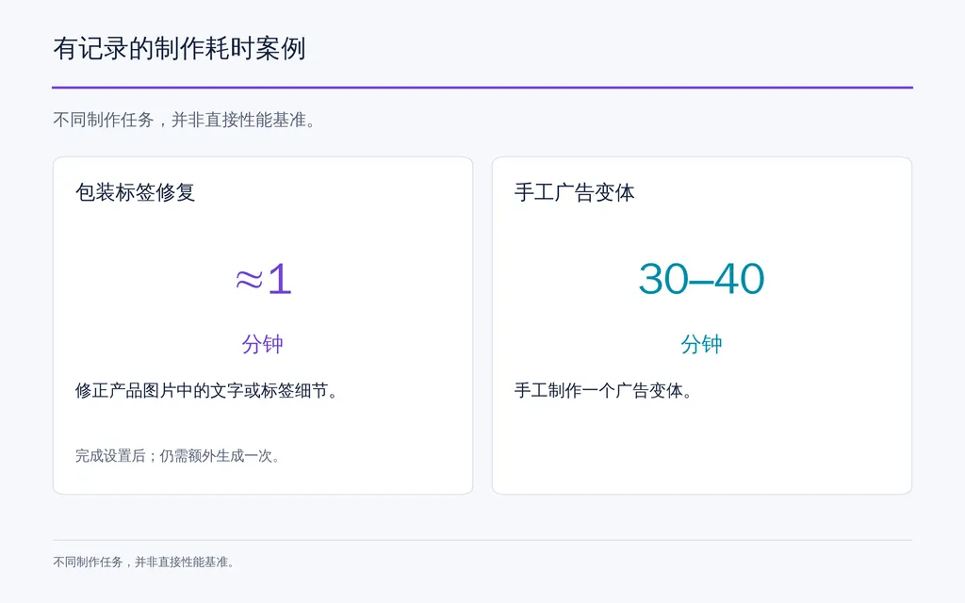This screenshot has height=603, width=965.
Task: Select the text 手工制作一个广告变体。
Action: pyautogui.click(x=604, y=391)
